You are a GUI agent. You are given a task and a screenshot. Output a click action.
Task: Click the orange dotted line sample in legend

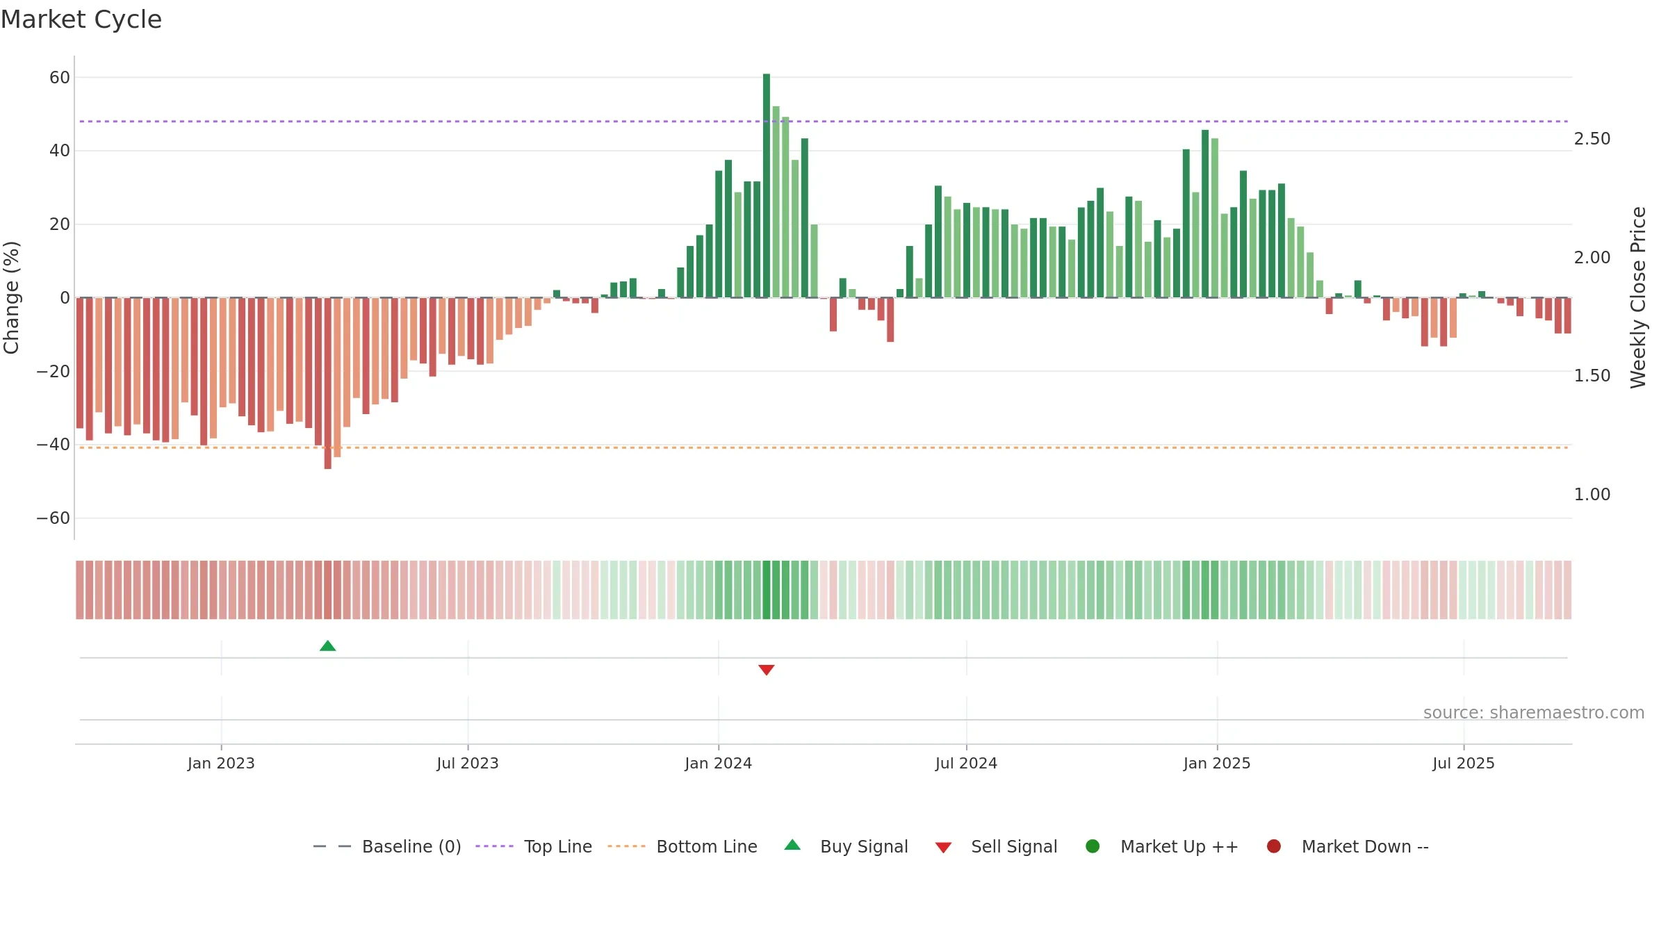click(x=626, y=846)
